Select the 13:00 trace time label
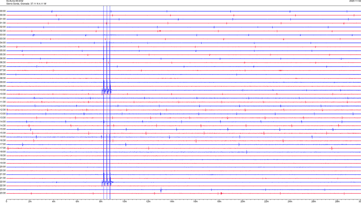The width and height of the screenshot is (361, 203). click(3, 114)
